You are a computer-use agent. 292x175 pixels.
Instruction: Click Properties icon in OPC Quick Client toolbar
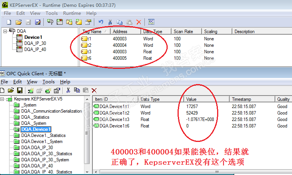(57, 91)
